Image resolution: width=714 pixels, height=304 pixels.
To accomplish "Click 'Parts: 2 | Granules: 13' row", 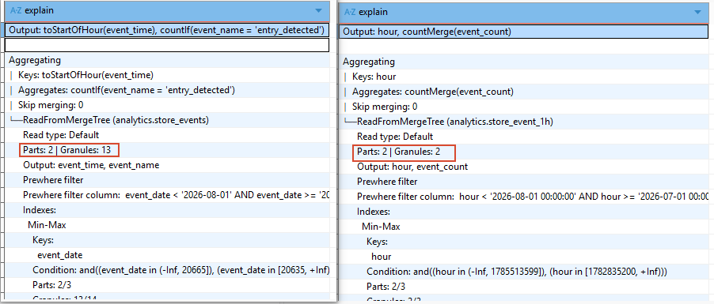I will pos(167,150).
